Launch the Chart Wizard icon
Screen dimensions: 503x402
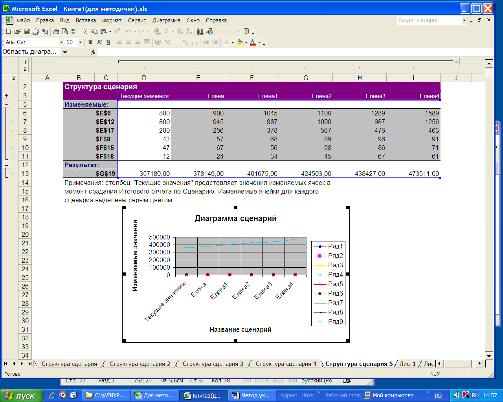coord(200,31)
